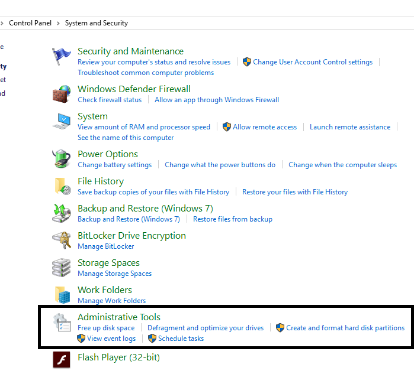The height and width of the screenshot is (374, 414).
Task: Click the BitLocker padlock drive icon
Action: pos(62,240)
